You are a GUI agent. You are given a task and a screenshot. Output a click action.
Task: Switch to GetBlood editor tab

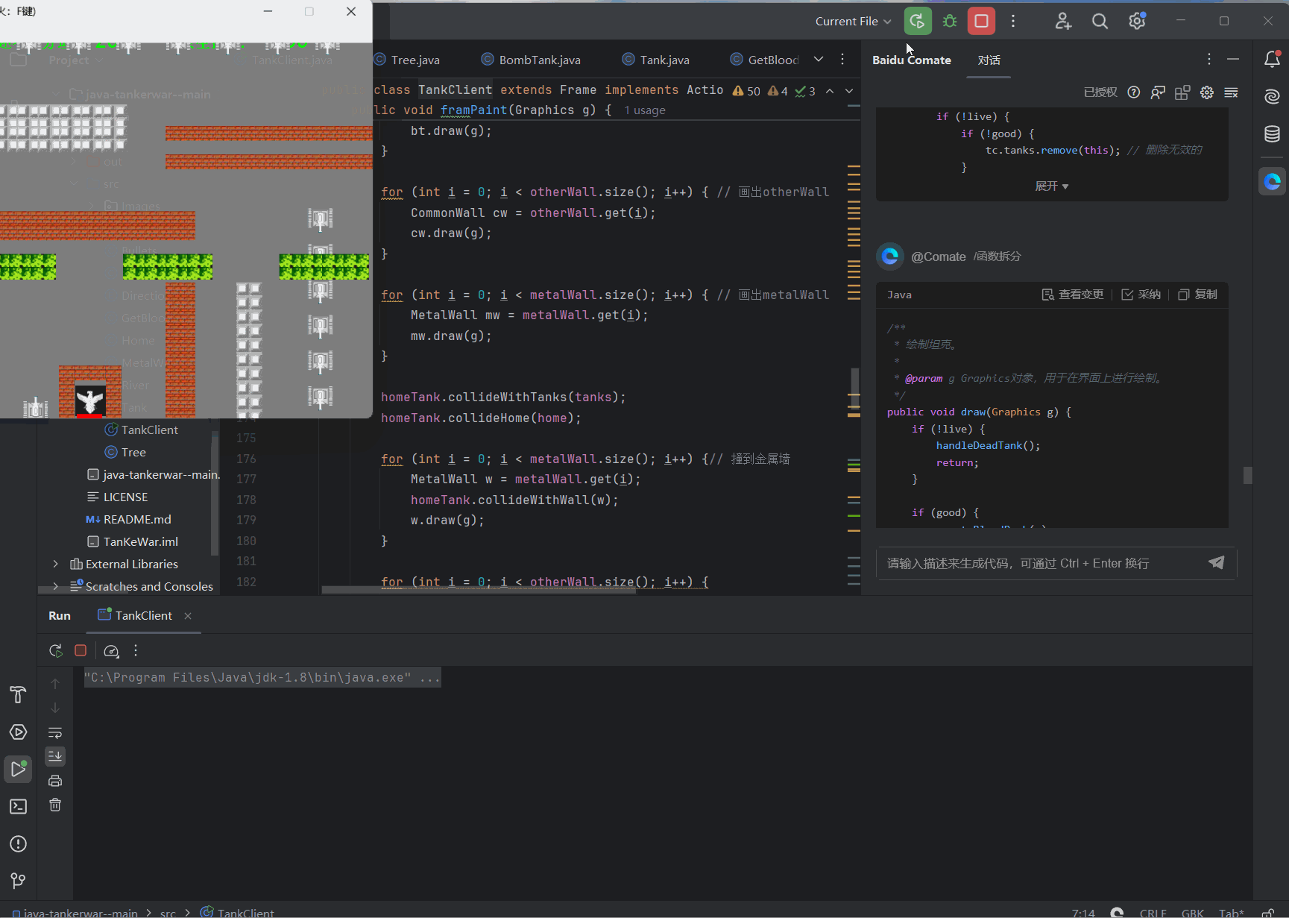pos(765,60)
